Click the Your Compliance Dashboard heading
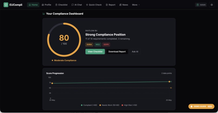Screen dimensions: 218x113 pyautogui.click(x=65, y=14)
